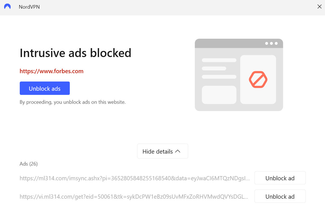Click the Intrusive ads blocked heading
The width and height of the screenshot is (325, 207).
[x=75, y=53]
